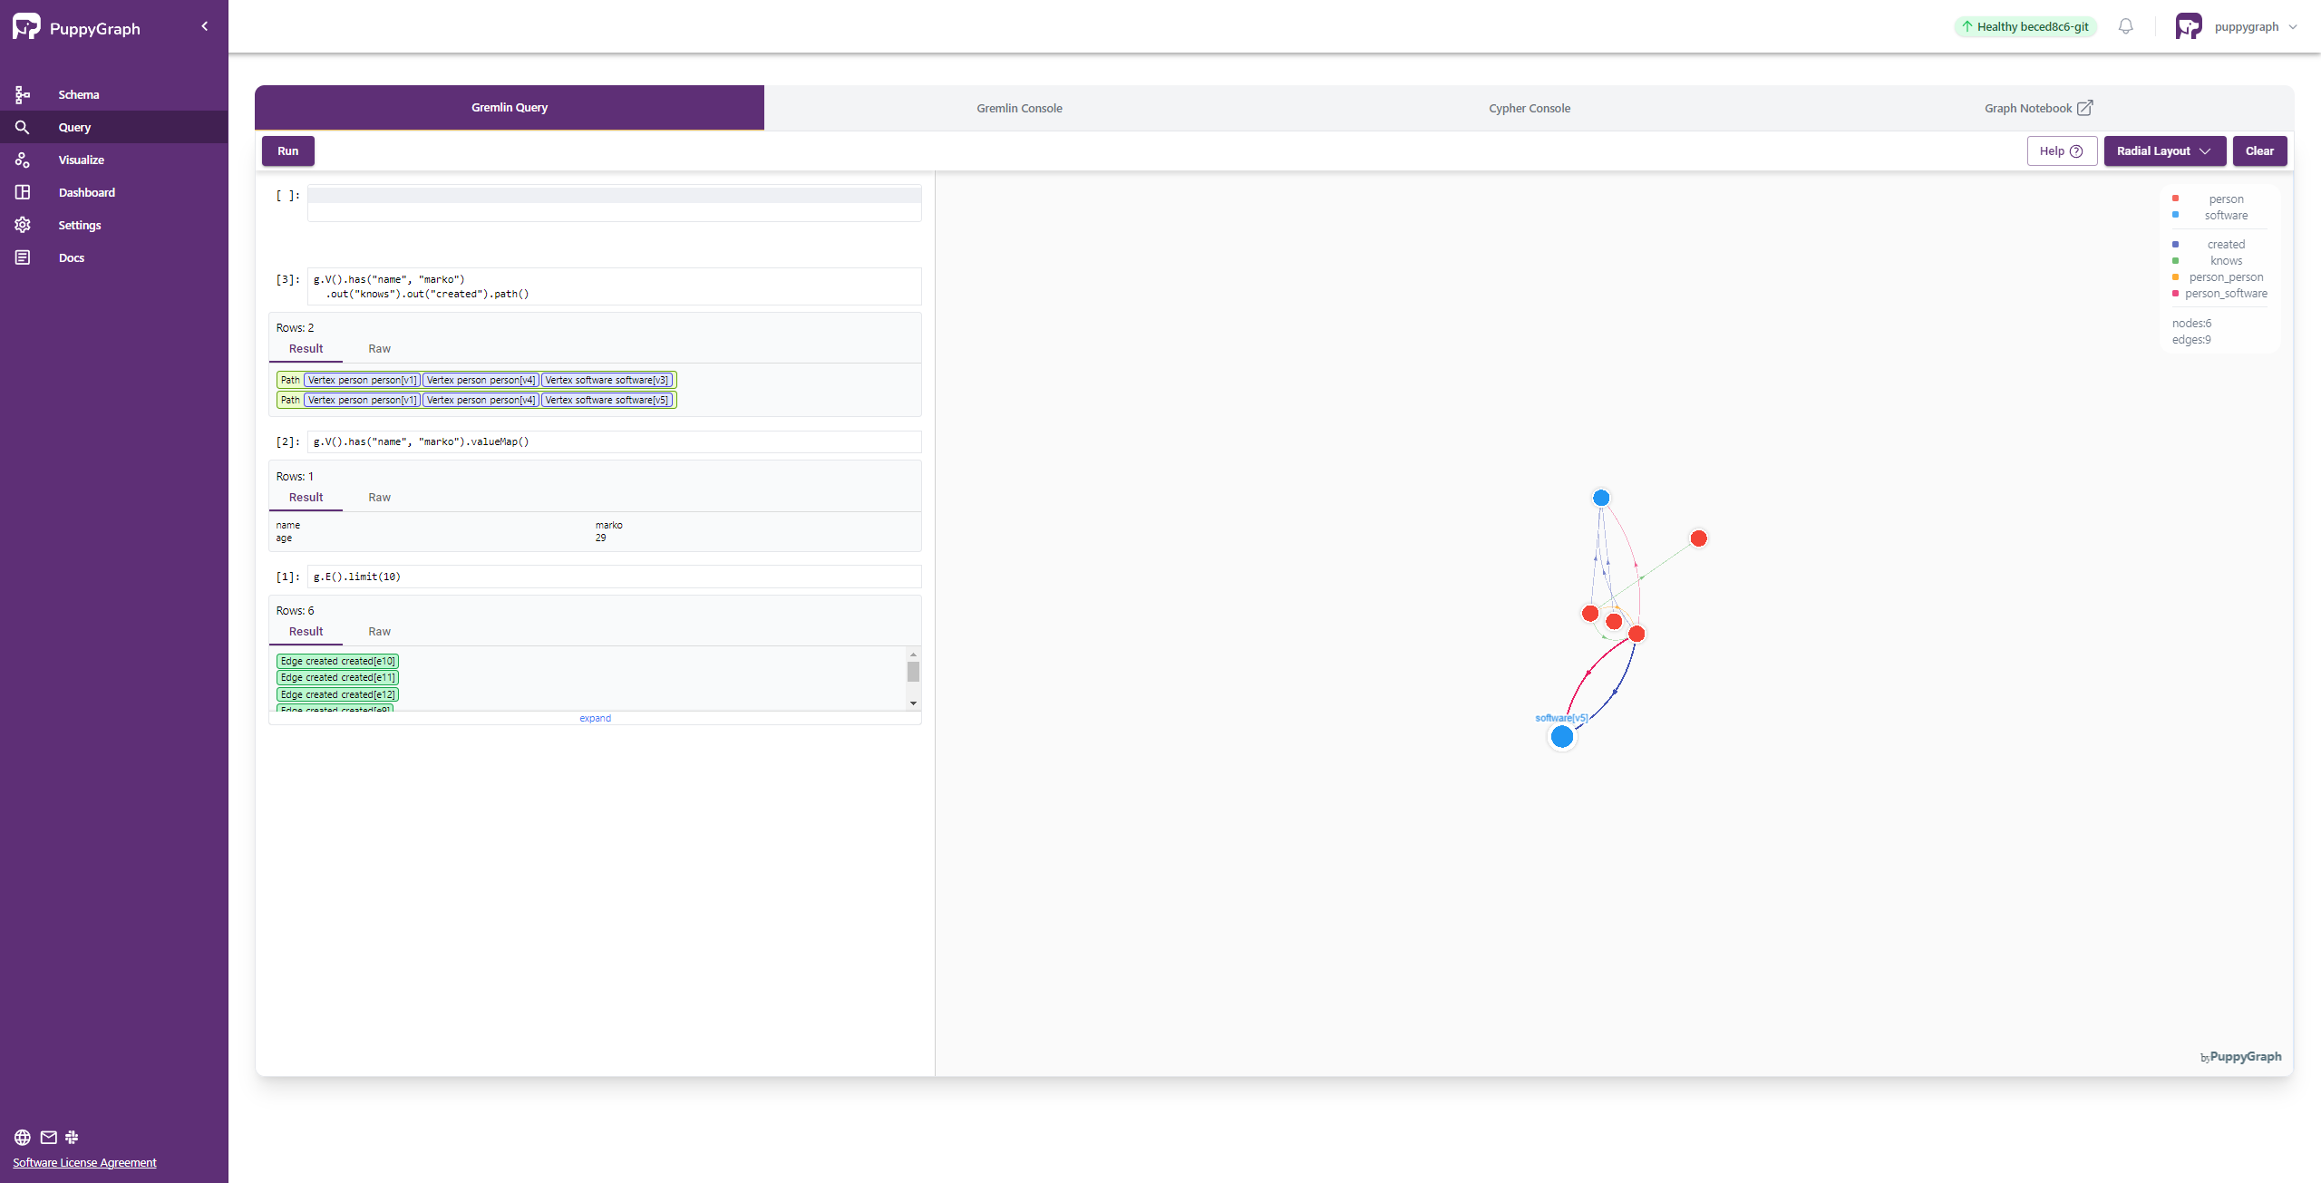Image resolution: width=2321 pixels, height=1183 pixels.
Task: Toggle knows edge legend swatch
Action: (2175, 260)
